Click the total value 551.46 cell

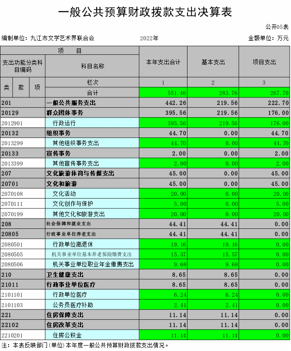[x=163, y=93]
